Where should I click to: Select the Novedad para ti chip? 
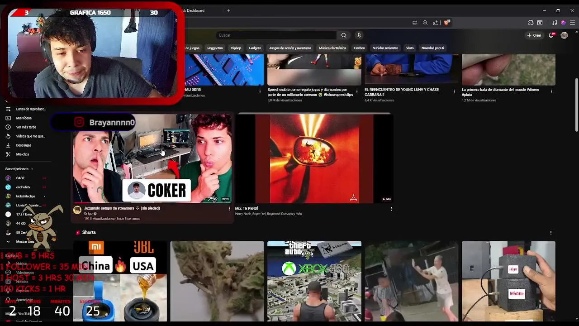click(433, 48)
